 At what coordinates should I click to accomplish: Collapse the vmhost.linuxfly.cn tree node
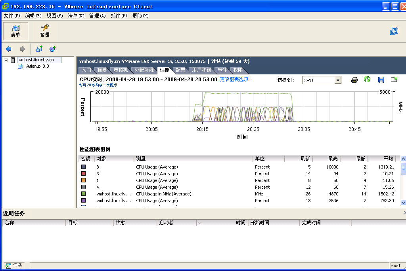(6, 60)
